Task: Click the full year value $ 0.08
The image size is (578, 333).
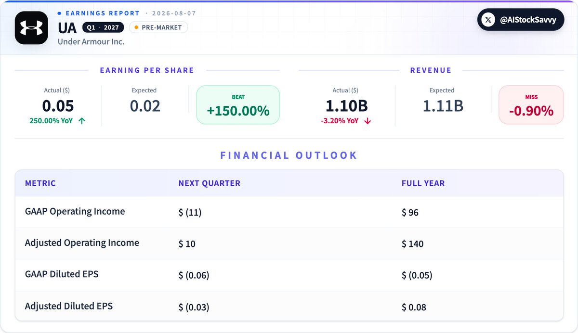Action: click(414, 307)
